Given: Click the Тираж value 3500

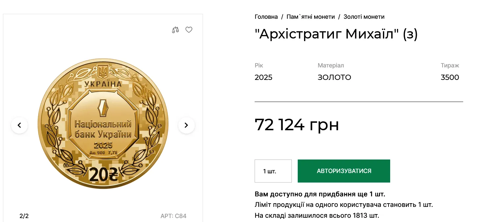Looking at the screenshot, I should click(450, 77).
